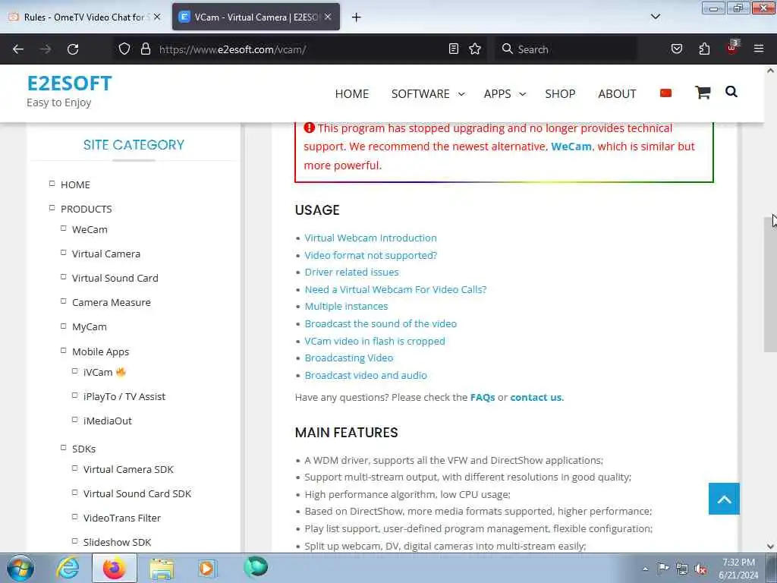Click the muted volume tray icon
This screenshot has width=777, height=583.
pyautogui.click(x=700, y=569)
